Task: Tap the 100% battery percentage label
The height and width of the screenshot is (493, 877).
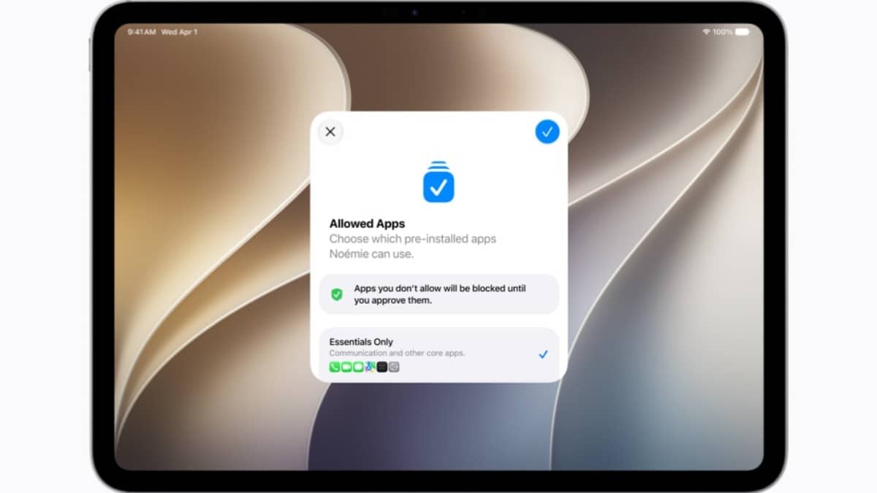Action: [723, 32]
